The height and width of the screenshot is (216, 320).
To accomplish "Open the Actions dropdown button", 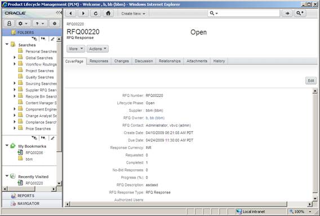I will click(x=97, y=49).
